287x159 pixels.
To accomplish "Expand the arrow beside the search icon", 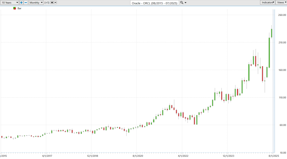I will coord(186,3).
